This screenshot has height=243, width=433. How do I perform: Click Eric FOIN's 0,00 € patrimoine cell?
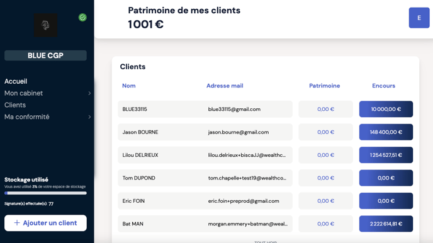[x=325, y=201]
